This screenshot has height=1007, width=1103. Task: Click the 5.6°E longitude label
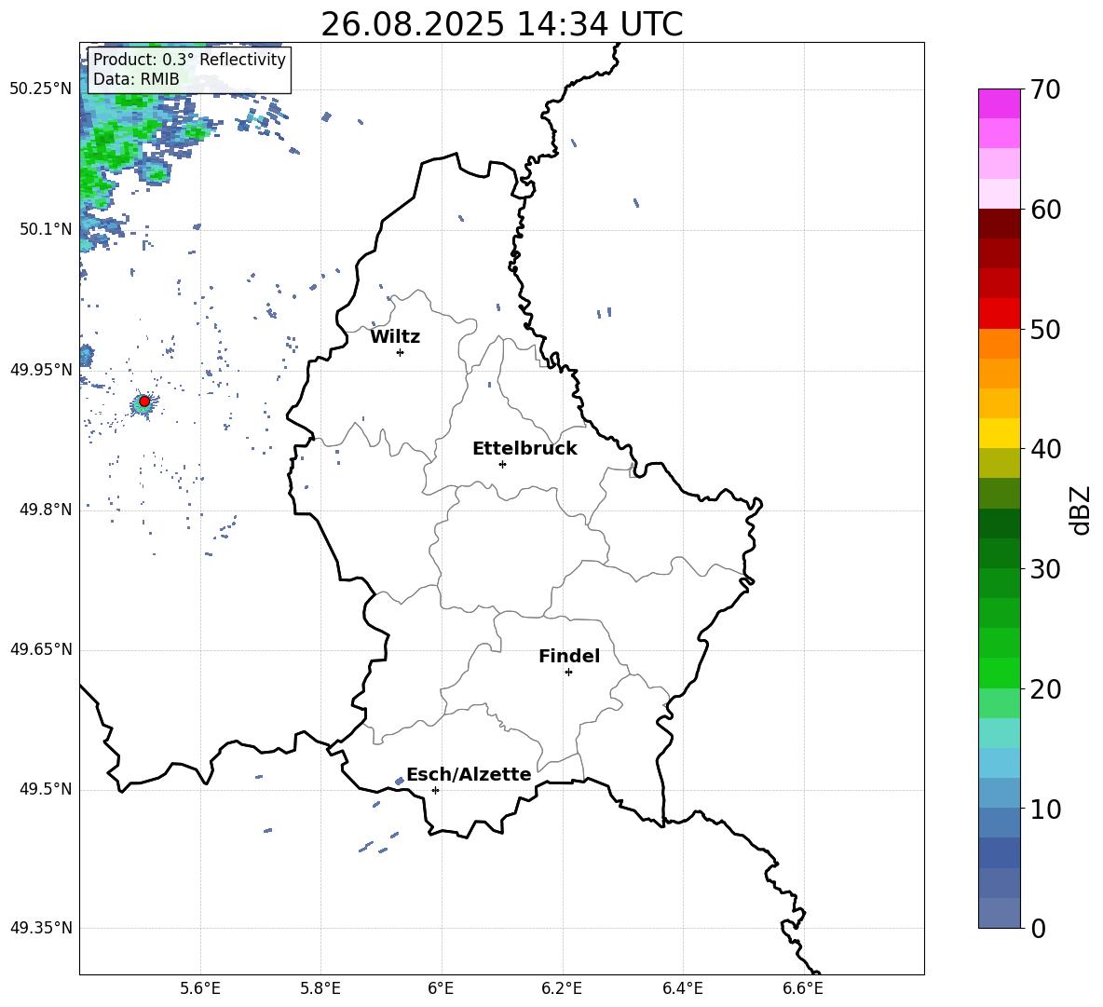click(200, 988)
